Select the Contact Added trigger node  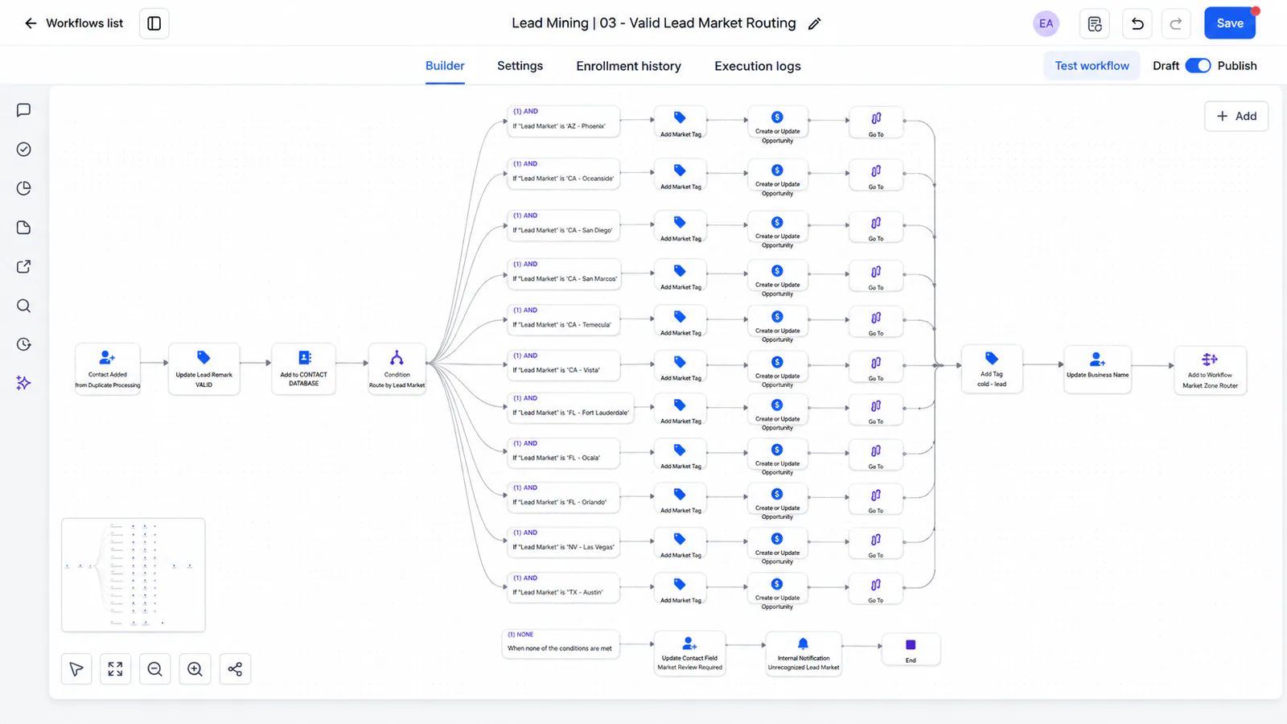coord(108,369)
